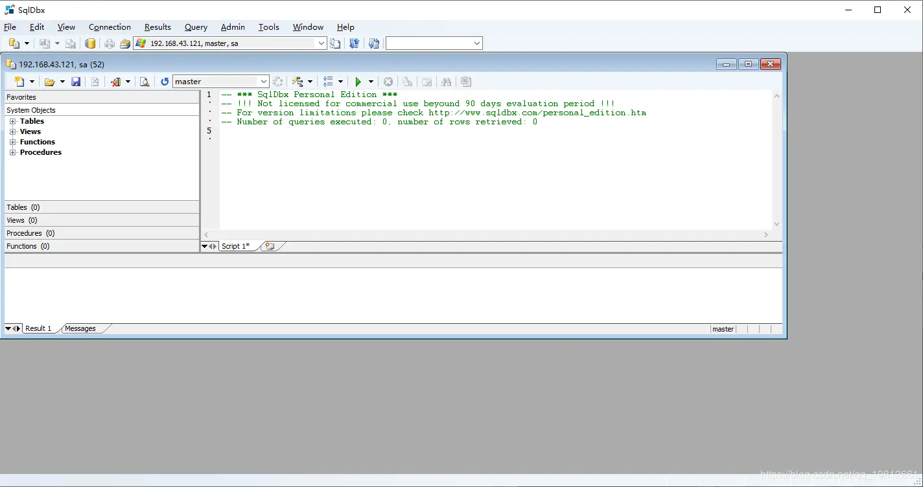Click the new connection icon in the main toolbar
The width and height of the screenshot is (923, 487).
pyautogui.click(x=14, y=43)
